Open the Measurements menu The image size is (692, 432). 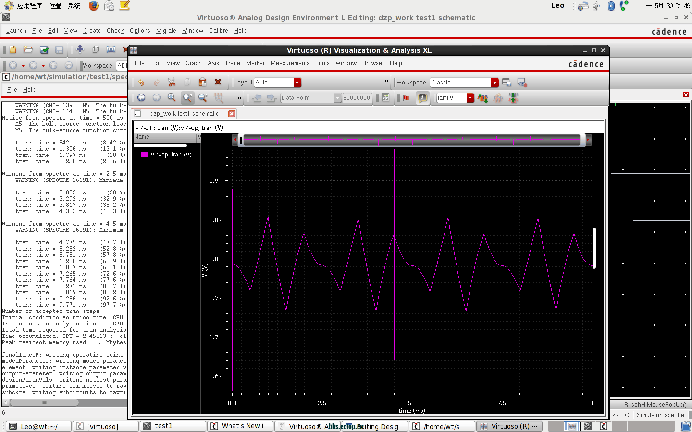tap(290, 63)
